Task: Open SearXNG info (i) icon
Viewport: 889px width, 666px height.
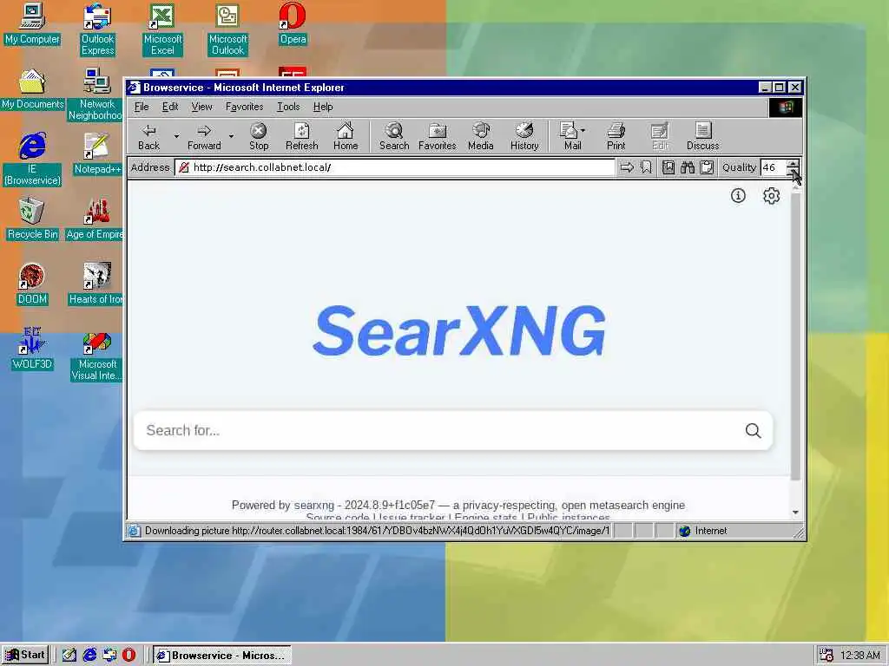Action: 738,196
